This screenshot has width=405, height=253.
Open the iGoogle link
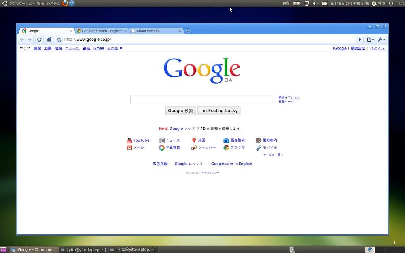point(340,48)
